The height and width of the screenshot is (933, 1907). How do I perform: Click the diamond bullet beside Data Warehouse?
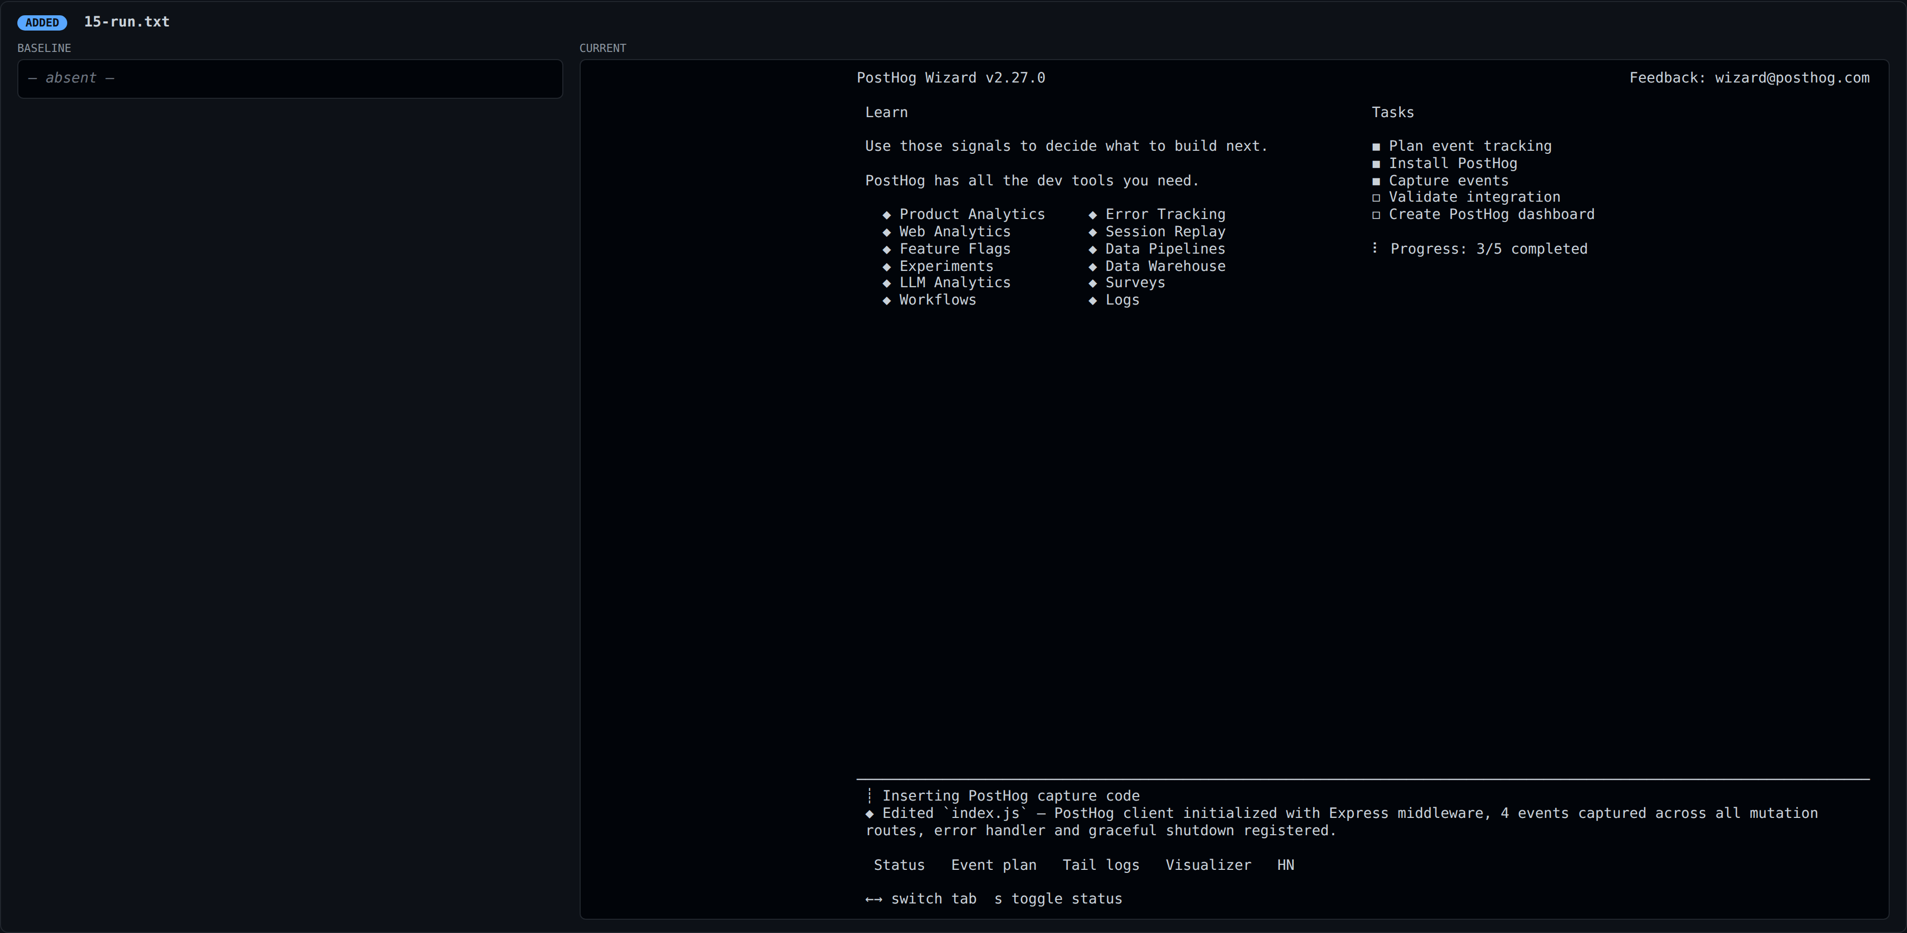click(x=1093, y=266)
